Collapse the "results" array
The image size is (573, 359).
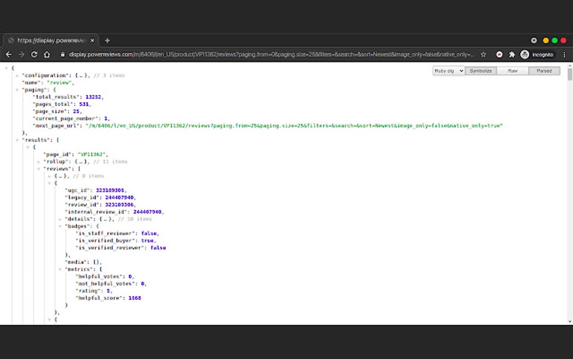point(17,140)
